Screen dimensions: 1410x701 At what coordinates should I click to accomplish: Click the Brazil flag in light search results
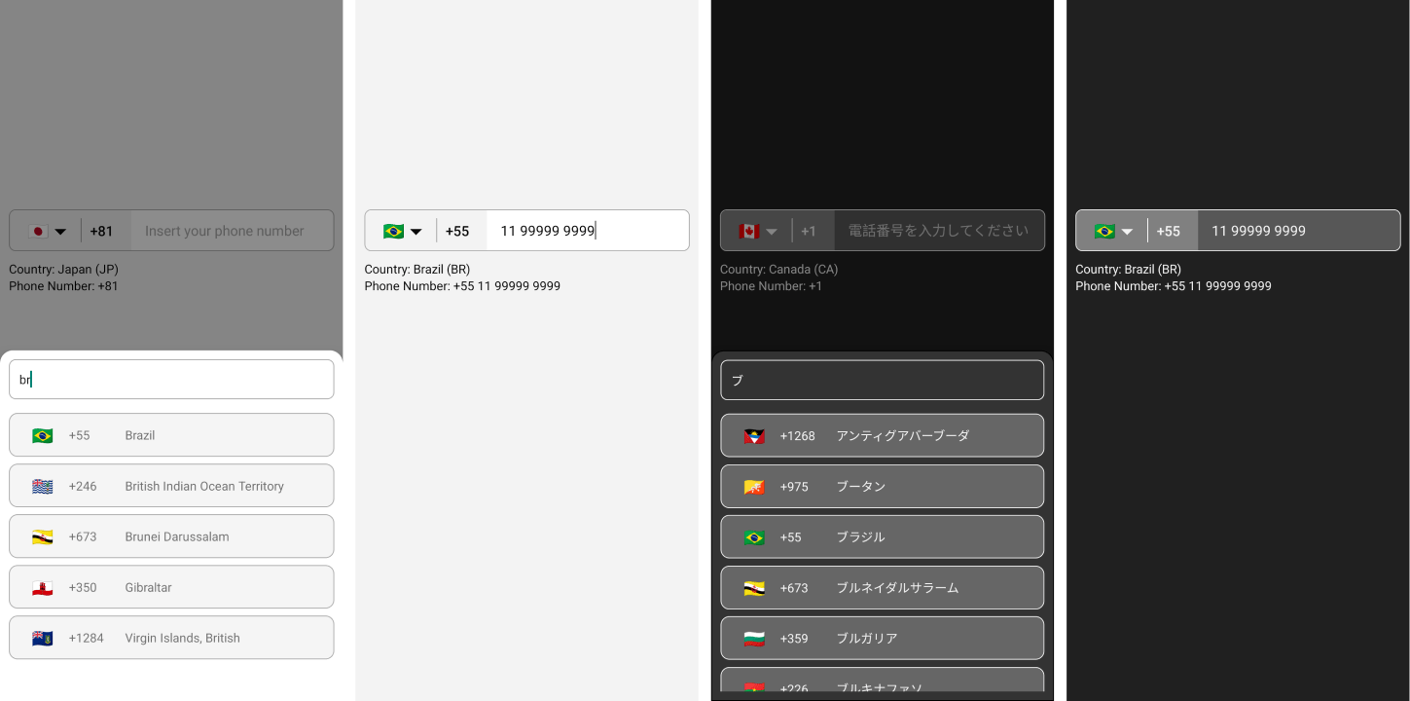(x=42, y=435)
